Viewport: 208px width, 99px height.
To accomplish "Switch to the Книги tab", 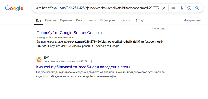I will click(92, 20).
